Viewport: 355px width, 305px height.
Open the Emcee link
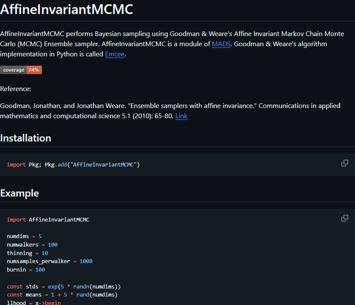115,54
